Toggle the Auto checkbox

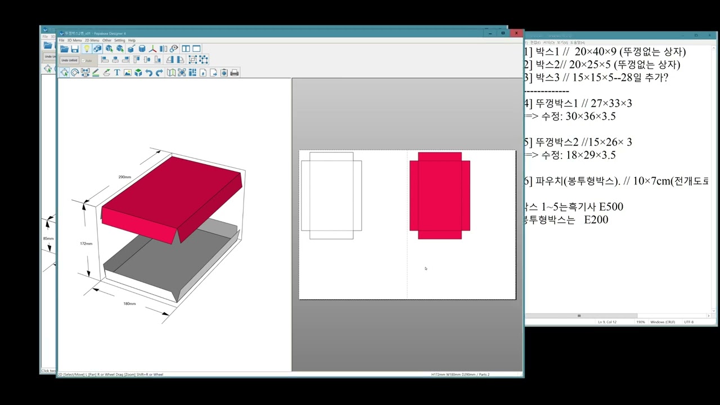point(83,60)
